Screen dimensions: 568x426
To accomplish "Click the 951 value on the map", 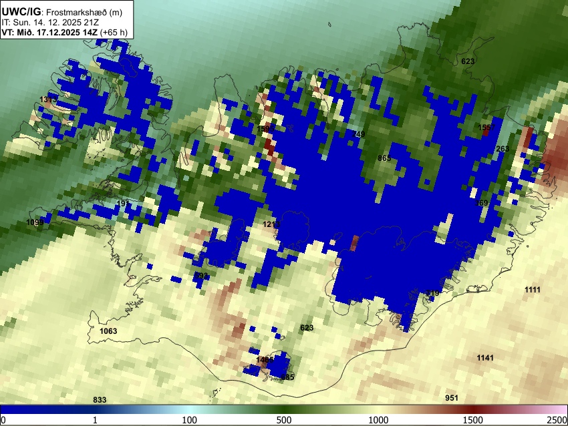I will tap(451, 398).
